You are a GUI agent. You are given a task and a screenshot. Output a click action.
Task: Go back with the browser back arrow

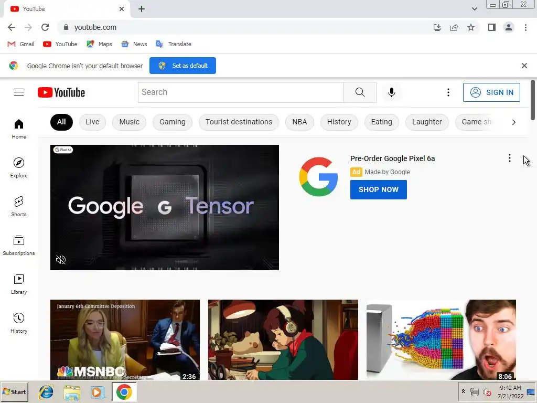pyautogui.click(x=12, y=27)
